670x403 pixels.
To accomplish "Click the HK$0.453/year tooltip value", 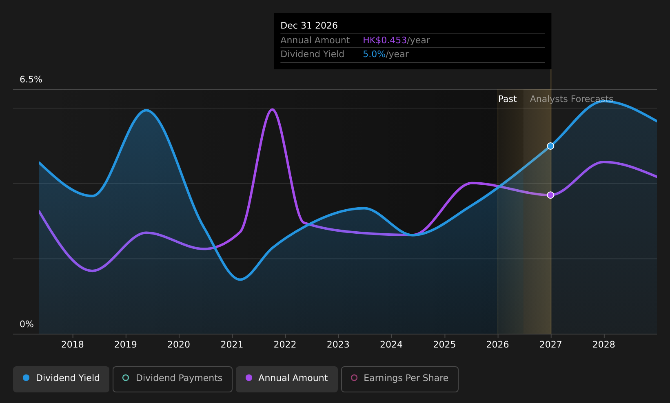I will click(x=396, y=40).
